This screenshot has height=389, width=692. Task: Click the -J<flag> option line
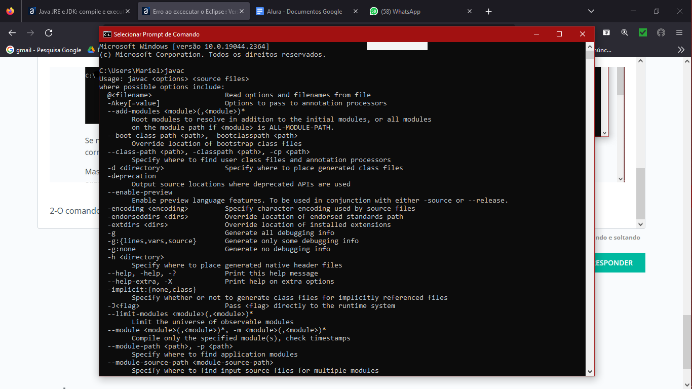point(251,306)
